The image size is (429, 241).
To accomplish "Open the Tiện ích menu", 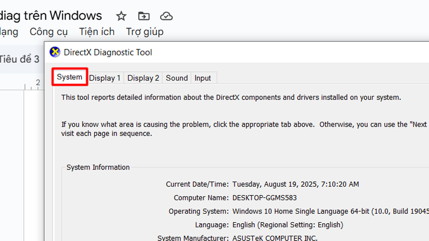I will click(97, 32).
